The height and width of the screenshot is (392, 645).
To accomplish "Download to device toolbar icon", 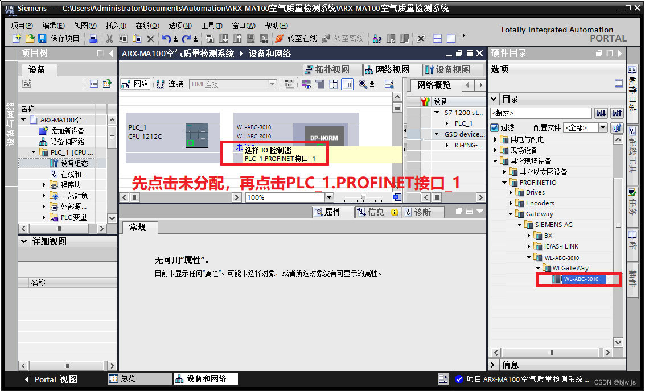I will point(223,39).
